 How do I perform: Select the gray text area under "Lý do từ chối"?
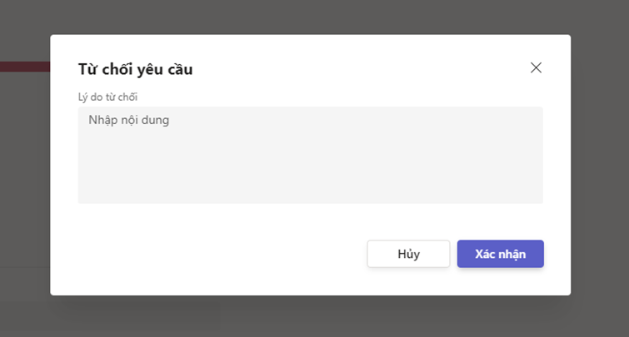pyautogui.click(x=310, y=166)
